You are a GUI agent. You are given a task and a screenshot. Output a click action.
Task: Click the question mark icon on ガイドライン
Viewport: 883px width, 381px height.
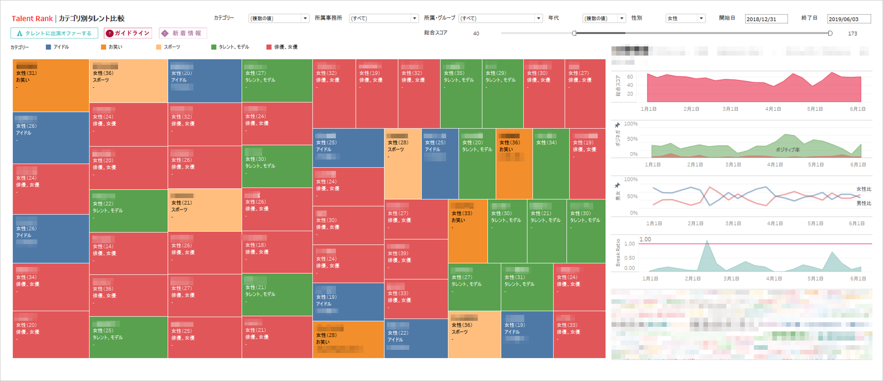[x=110, y=33]
